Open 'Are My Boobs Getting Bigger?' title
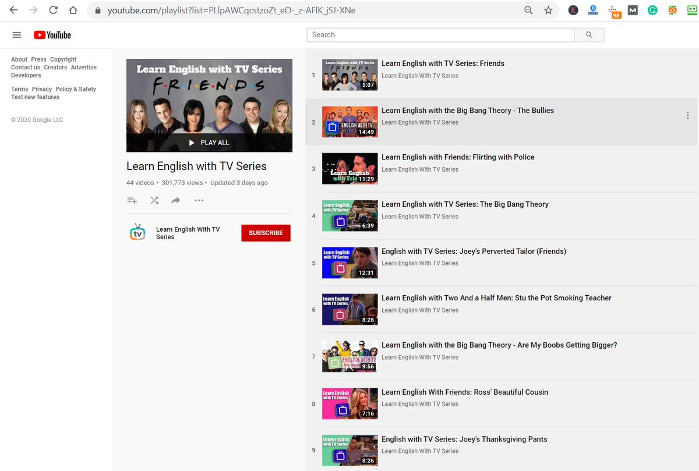 (499, 345)
